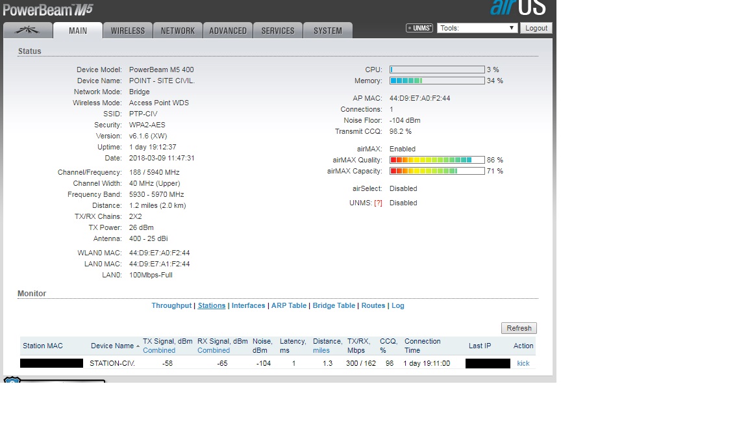The height and width of the screenshot is (421, 748).
Task: Select Noise Floor value -104 dBm
Action: tap(405, 120)
